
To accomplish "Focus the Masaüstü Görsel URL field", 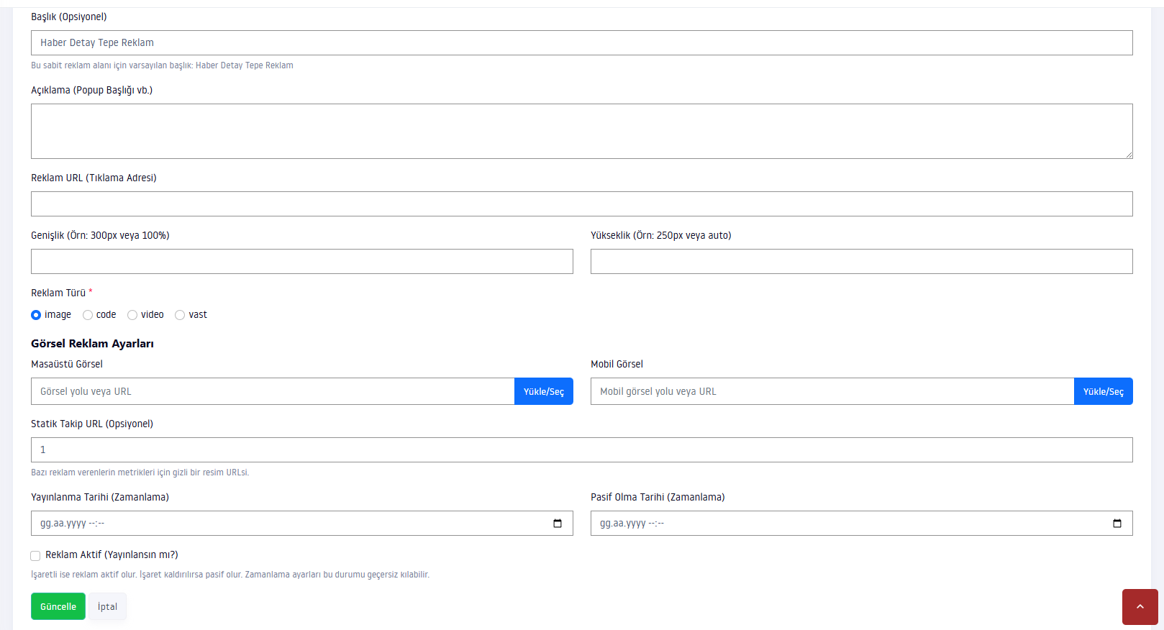I will (273, 391).
